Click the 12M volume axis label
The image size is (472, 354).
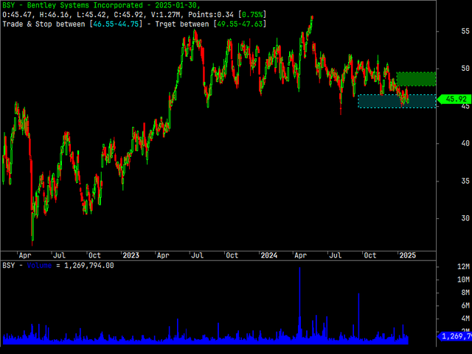463,267
